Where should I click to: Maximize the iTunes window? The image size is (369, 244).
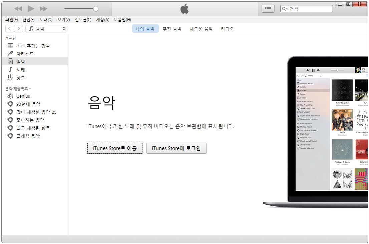348,4
